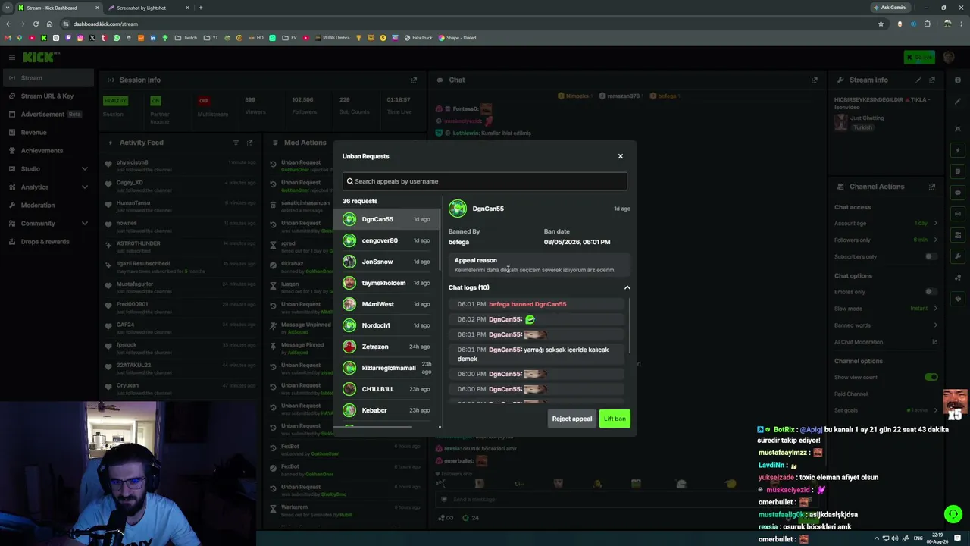Toggle Subscribers only chat
Screen dimensions: 970x546
[931, 256]
